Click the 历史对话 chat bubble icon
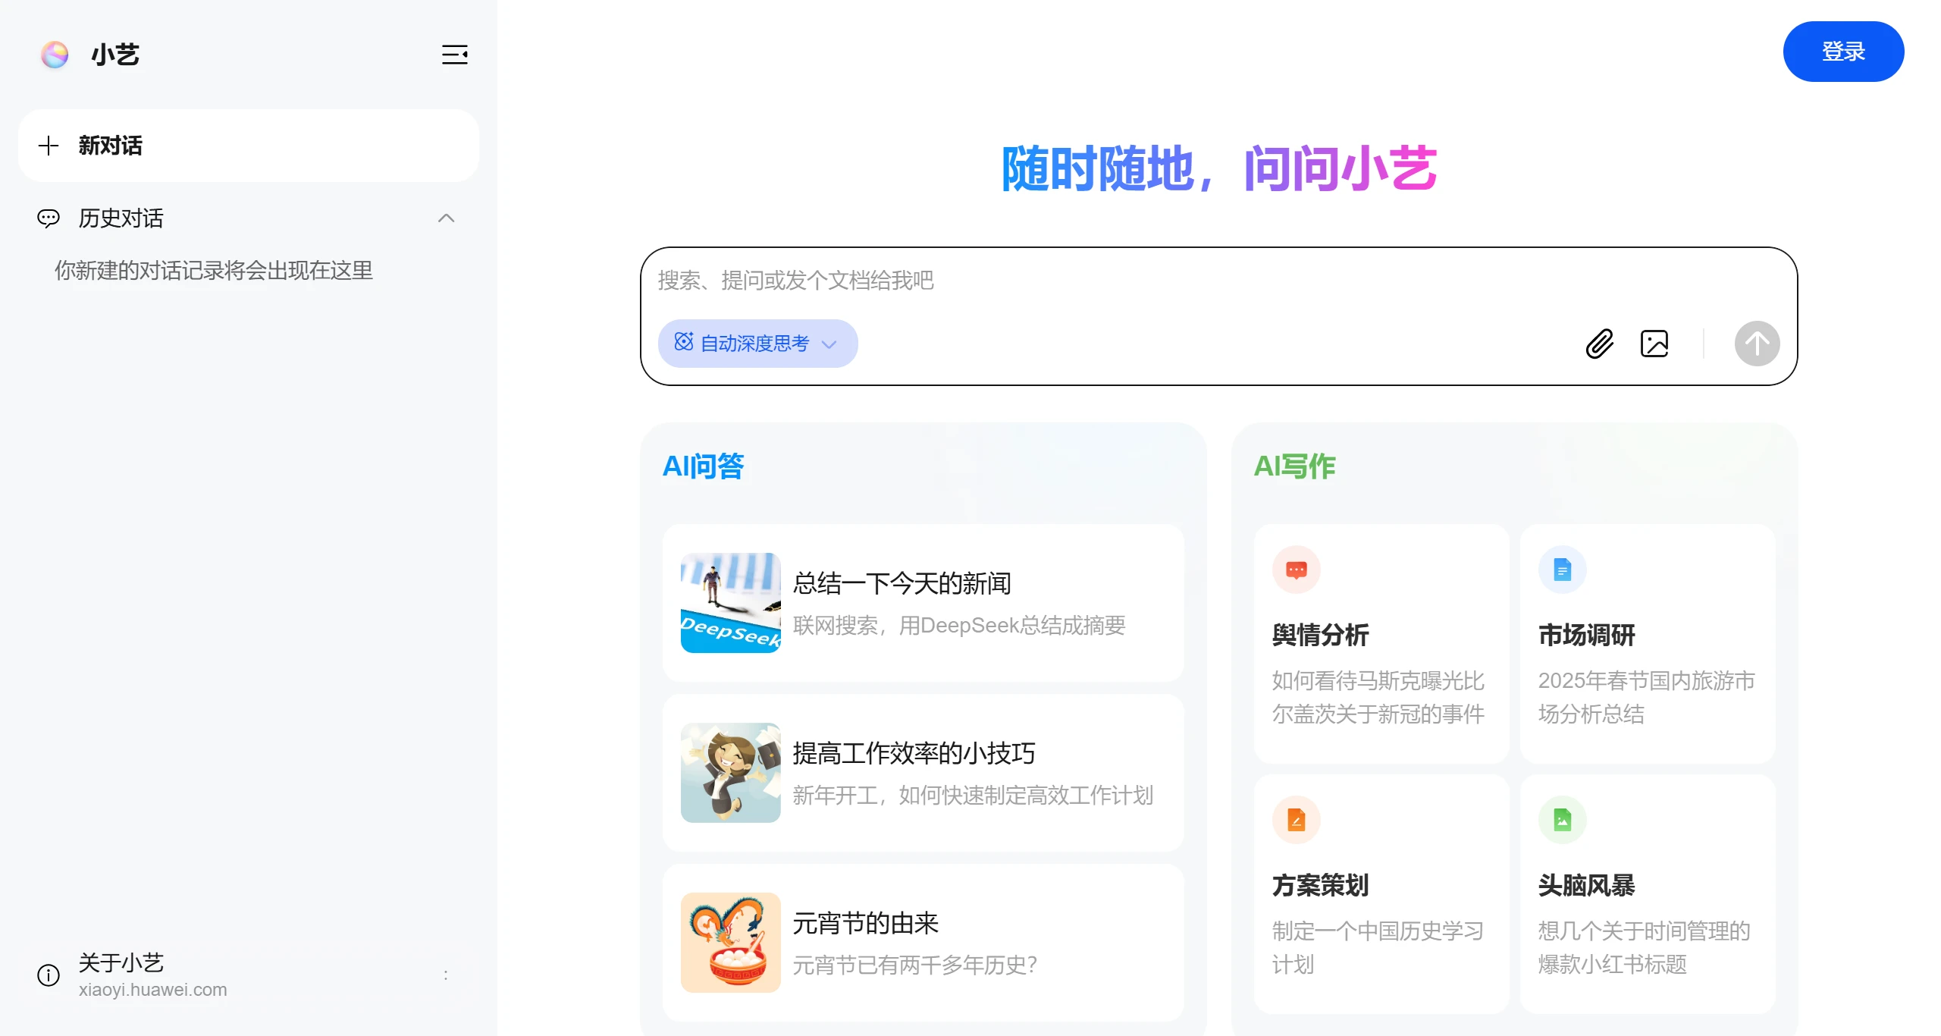The width and height of the screenshot is (1941, 1036). pos(49,218)
